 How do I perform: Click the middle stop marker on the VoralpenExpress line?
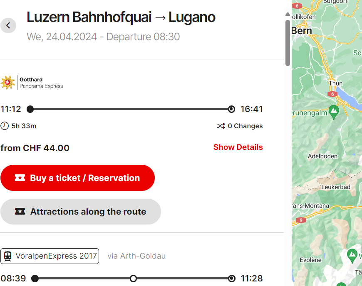134,278
